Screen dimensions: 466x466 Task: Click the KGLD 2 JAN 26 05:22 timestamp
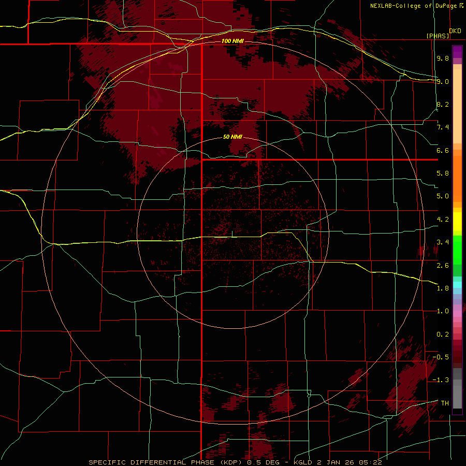[x=338, y=462]
